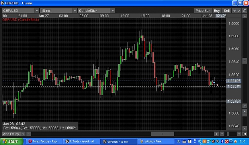This screenshot has width=249, height=145.
Task: Click the red Avira antivirus tray icon
Action: 226,141
